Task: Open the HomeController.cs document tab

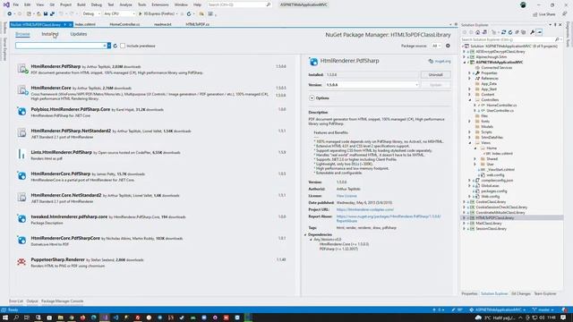Action: coord(124,24)
